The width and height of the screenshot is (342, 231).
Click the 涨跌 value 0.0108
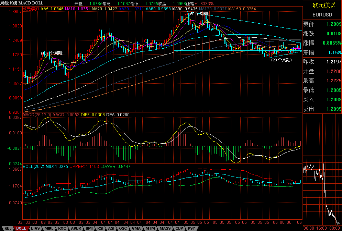[334, 34]
